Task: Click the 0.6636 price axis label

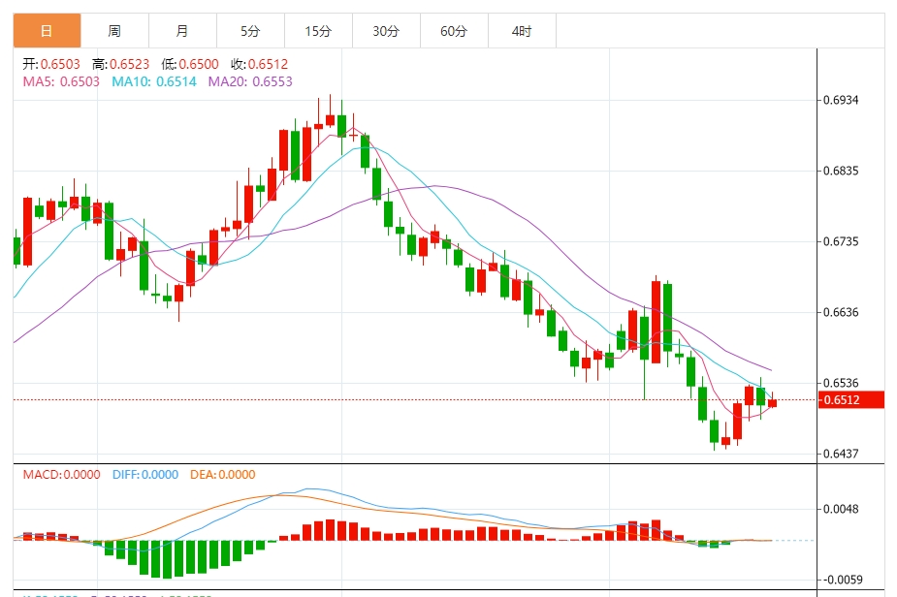Action: (x=841, y=312)
